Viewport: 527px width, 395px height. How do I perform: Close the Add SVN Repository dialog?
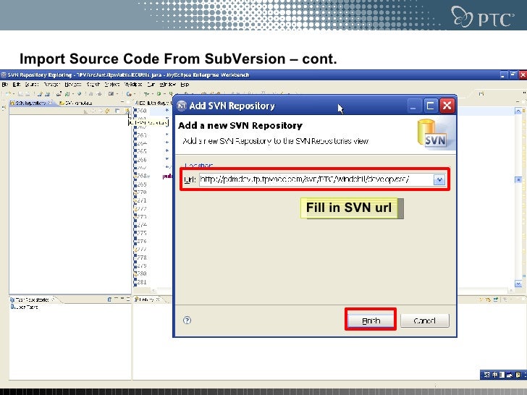[x=447, y=106]
